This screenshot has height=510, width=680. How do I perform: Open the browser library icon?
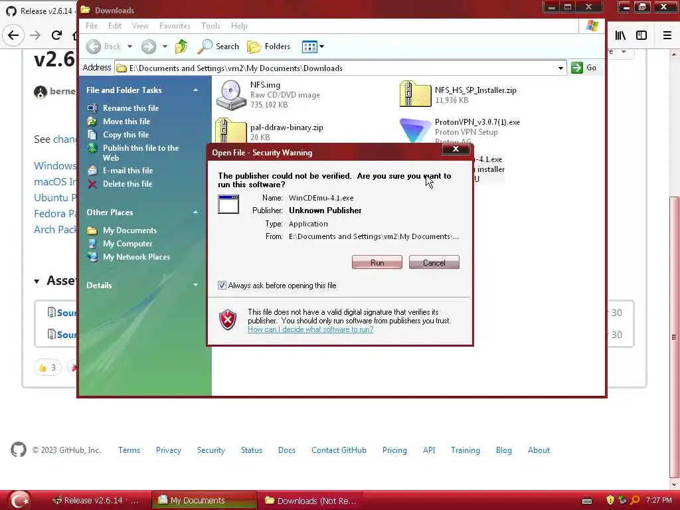(620, 35)
